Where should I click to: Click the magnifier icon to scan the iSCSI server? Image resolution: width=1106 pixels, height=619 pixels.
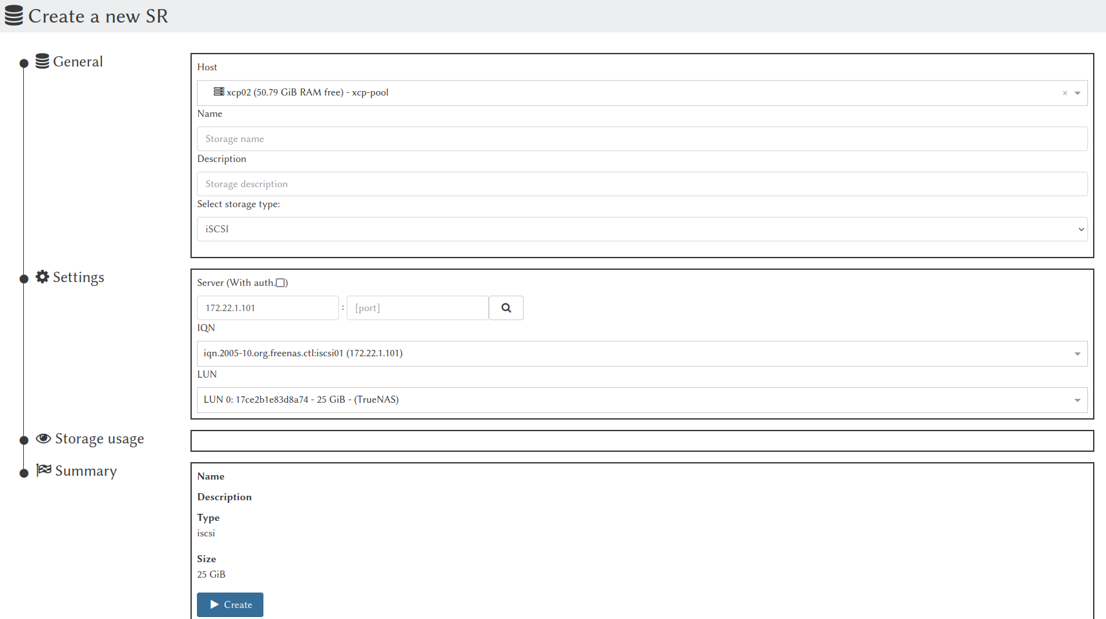[x=506, y=307]
